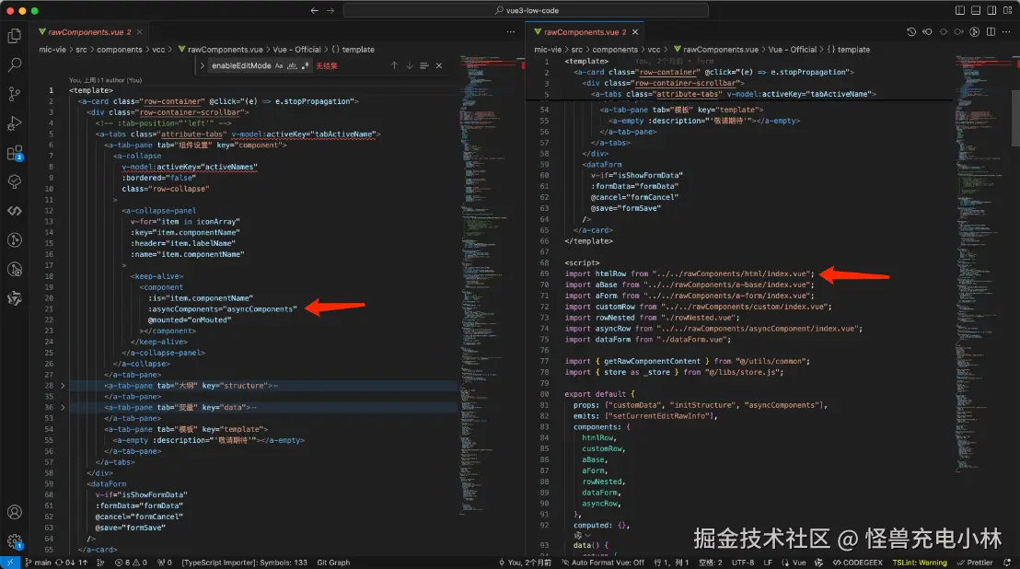Click the run/preview icon in right editor toolbar

975,32
